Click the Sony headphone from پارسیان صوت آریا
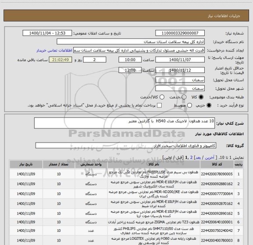The image size is (253, 245). pyautogui.click(x=154, y=213)
